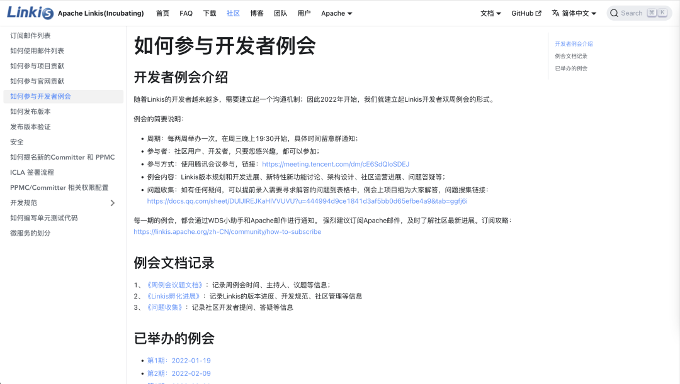This screenshot has width=680, height=384.
Task: Click the 如何参与开发者例会 page heading
Action: point(225,45)
